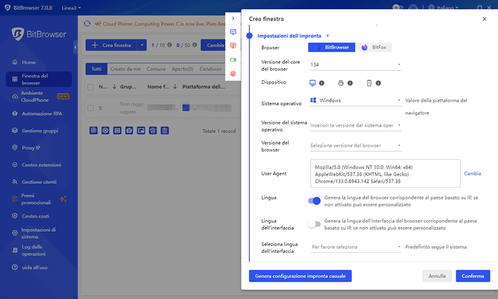Collapse the left sidebar handle

(75, 47)
